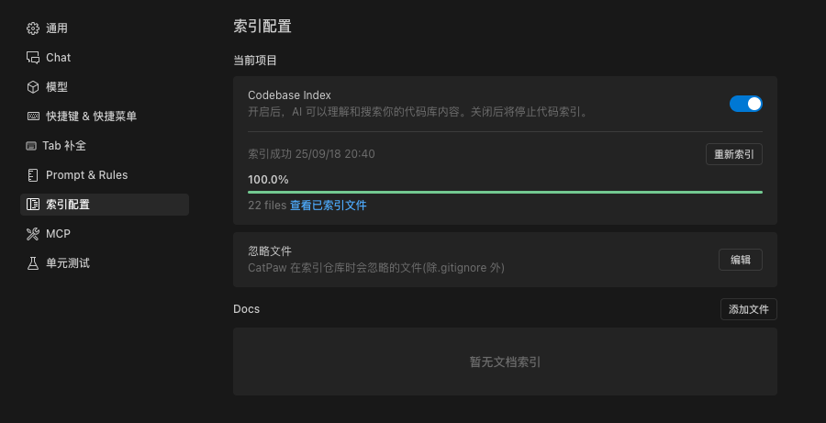Open the 通用 settings section

[x=57, y=28]
